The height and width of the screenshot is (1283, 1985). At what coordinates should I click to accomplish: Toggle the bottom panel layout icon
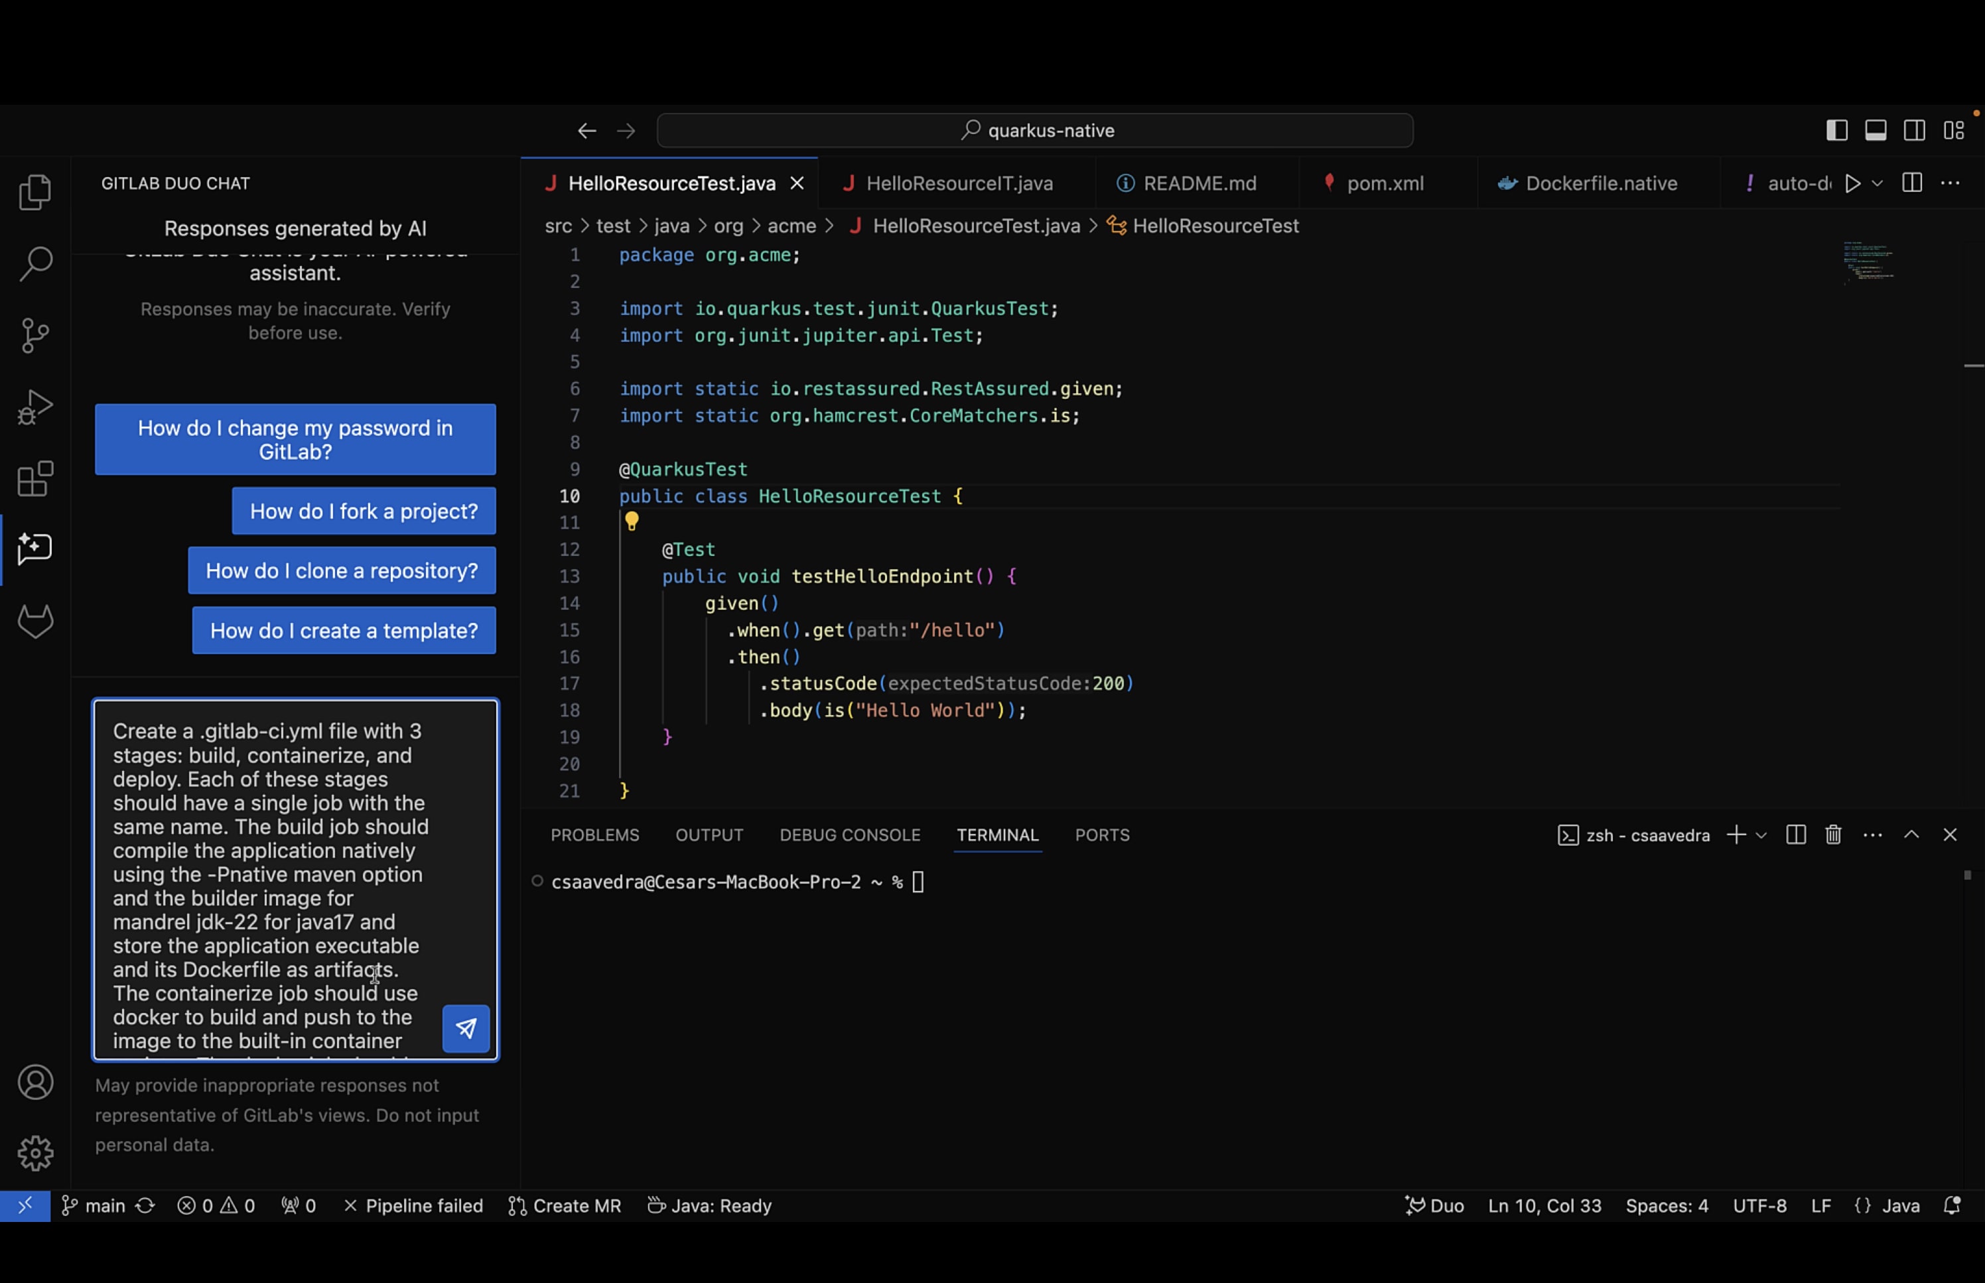pos(1875,131)
